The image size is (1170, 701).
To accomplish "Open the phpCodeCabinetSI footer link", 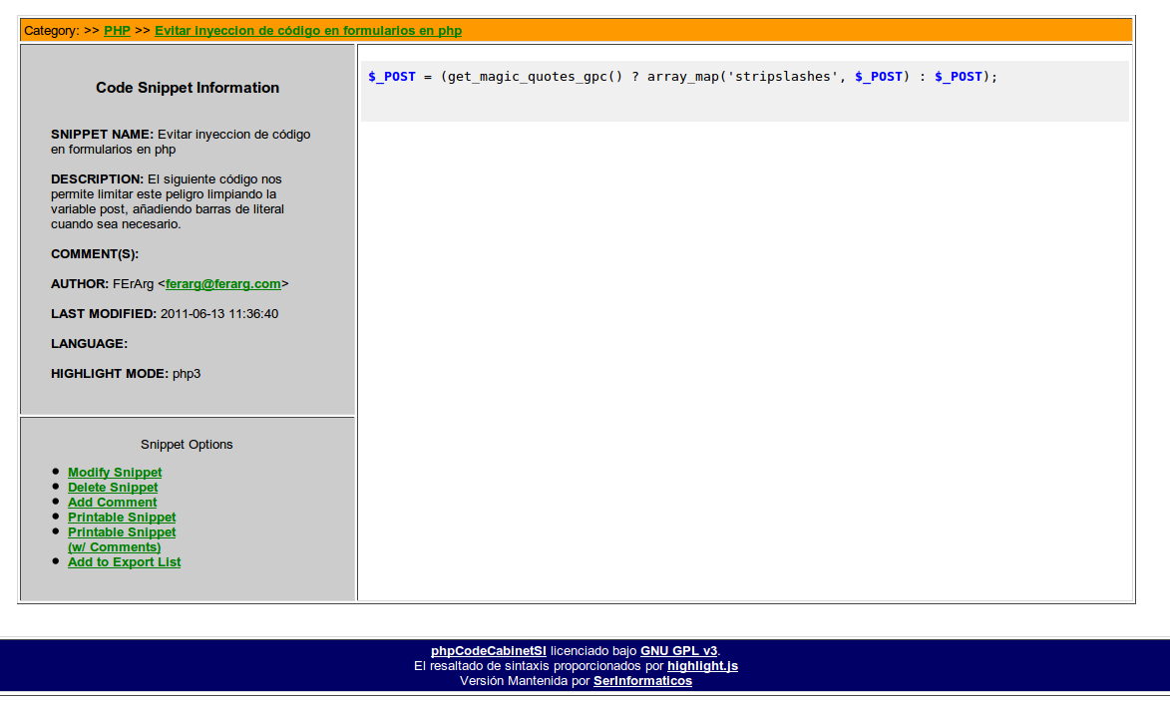I will [x=488, y=649].
